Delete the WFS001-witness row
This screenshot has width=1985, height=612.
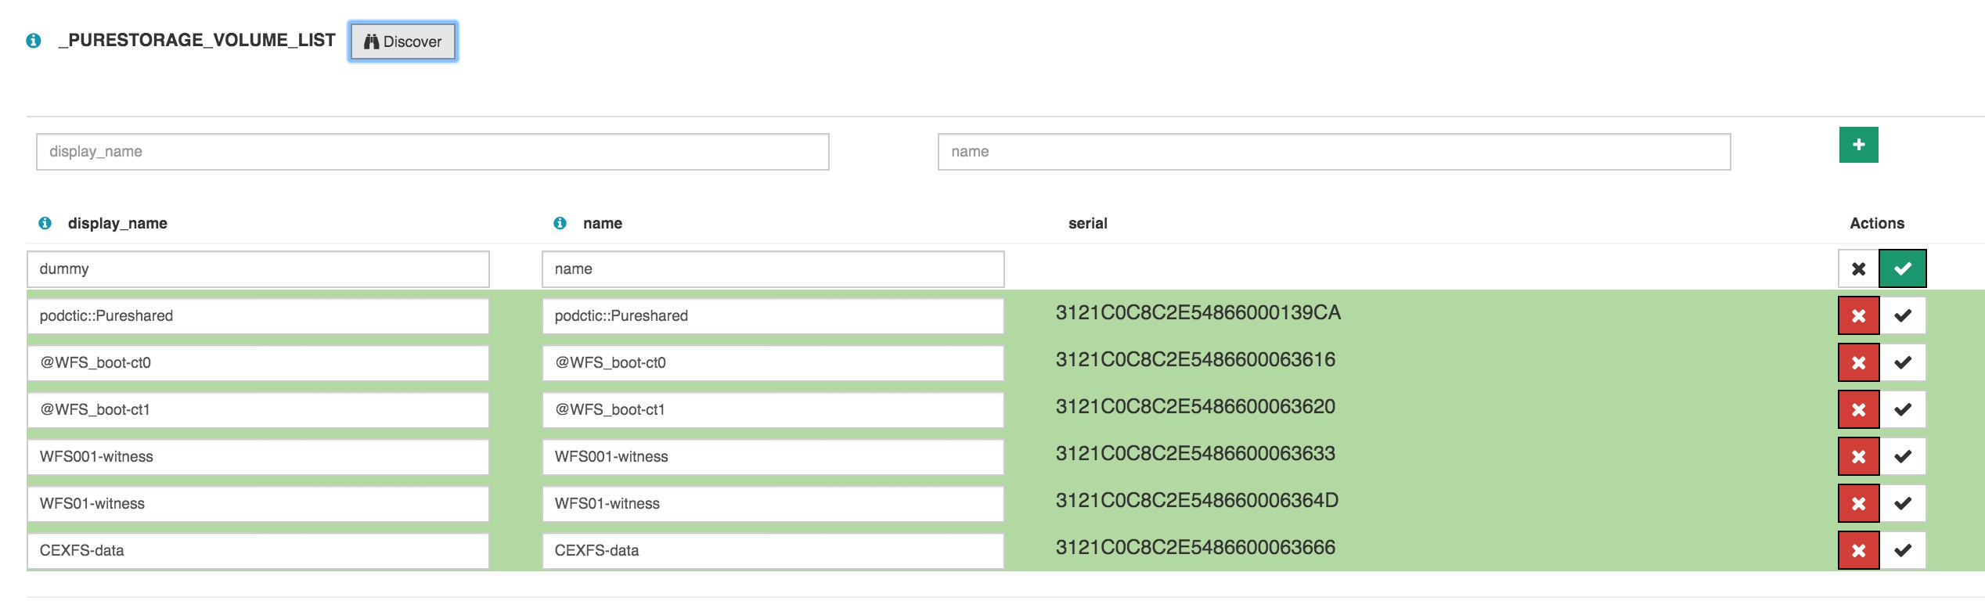click(1858, 457)
